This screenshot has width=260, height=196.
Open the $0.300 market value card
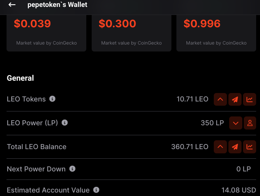point(131,33)
